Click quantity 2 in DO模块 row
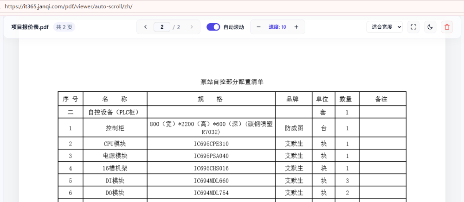Image resolution: width=464 pixels, height=202 pixels. pos(348,193)
